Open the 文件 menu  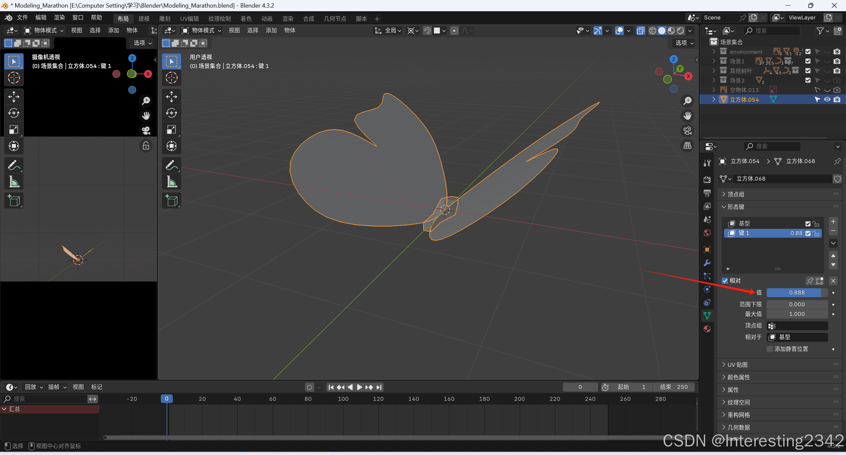click(x=22, y=17)
